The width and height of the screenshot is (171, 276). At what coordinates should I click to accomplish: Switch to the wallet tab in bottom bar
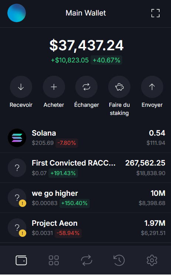click(21, 260)
